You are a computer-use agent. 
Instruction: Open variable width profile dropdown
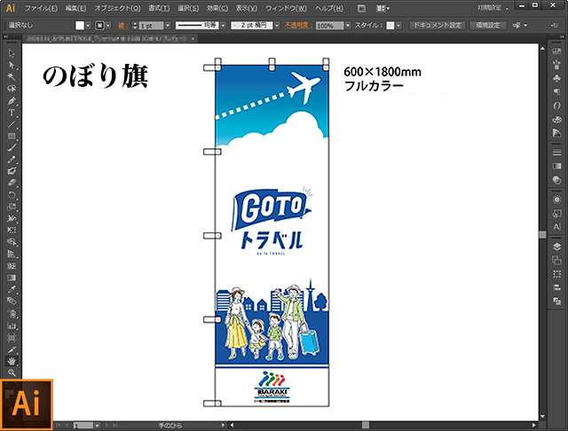223,26
